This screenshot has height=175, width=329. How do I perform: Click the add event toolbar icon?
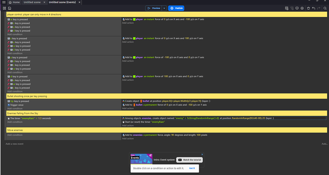click(287, 8)
